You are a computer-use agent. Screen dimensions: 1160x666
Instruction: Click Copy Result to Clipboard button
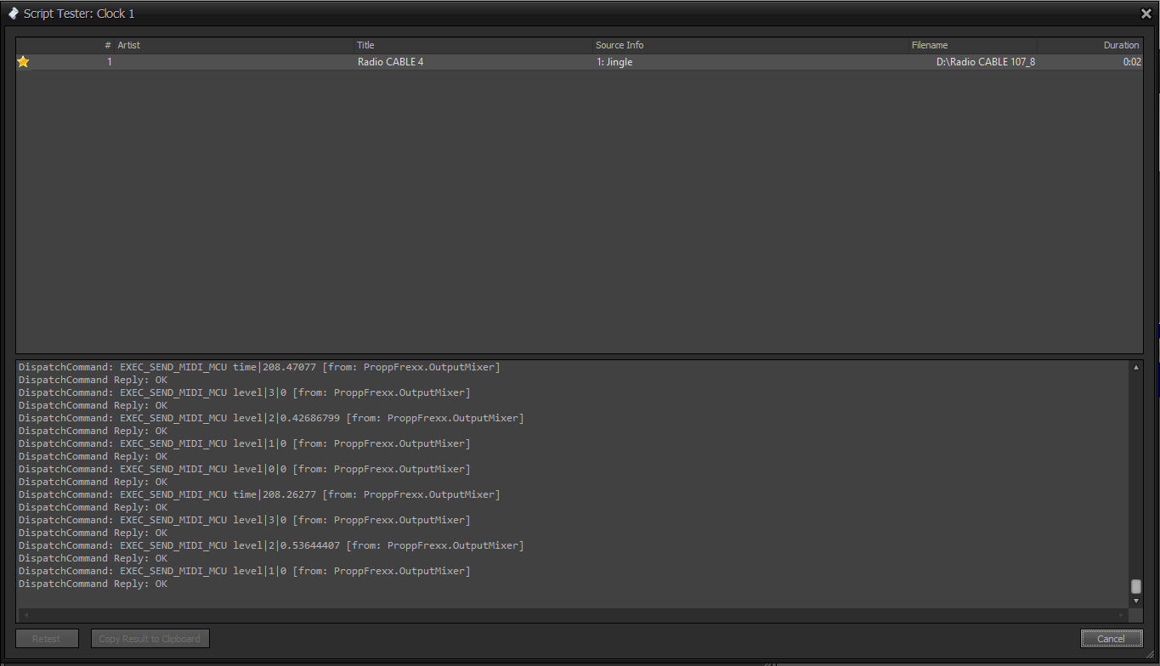pyautogui.click(x=150, y=639)
